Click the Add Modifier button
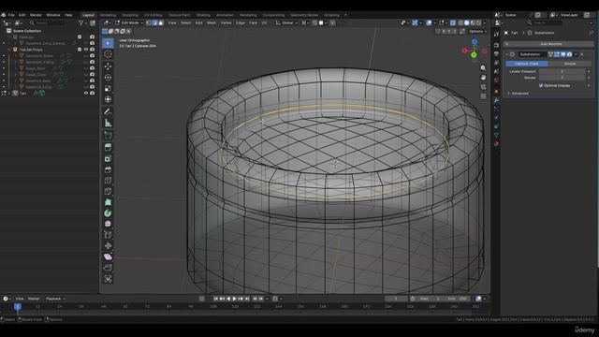 click(550, 44)
